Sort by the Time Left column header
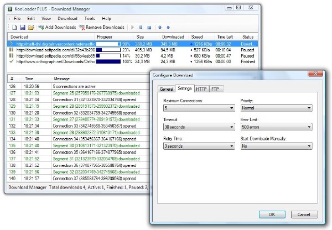 (x=227, y=37)
